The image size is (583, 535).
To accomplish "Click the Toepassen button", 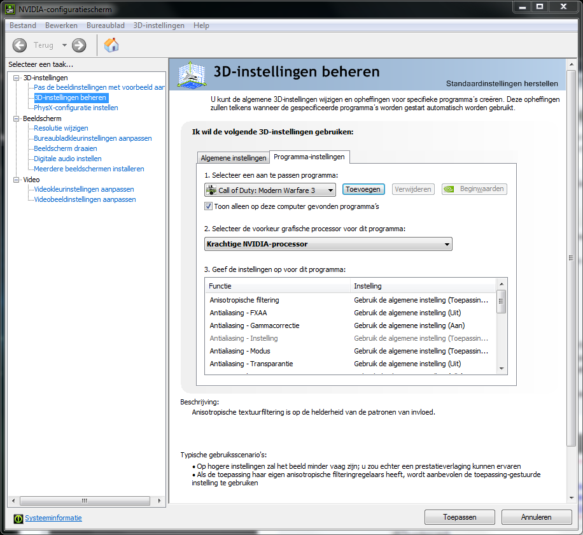I will click(x=460, y=517).
